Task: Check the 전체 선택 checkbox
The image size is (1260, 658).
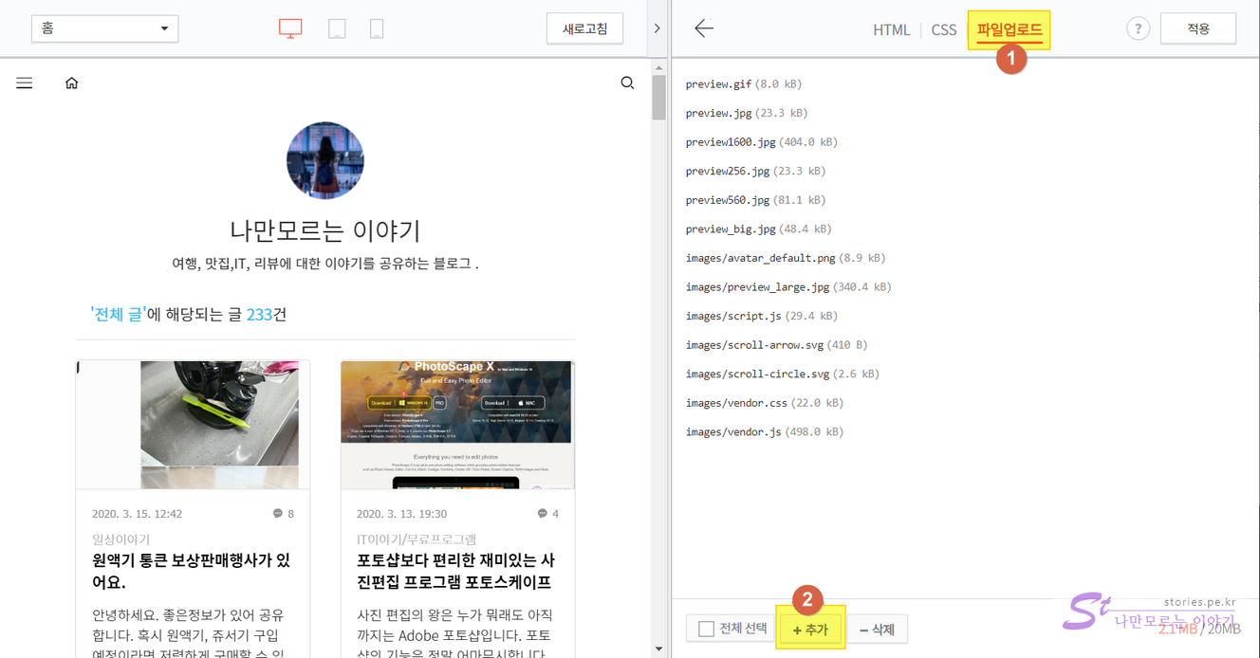Action: (706, 629)
